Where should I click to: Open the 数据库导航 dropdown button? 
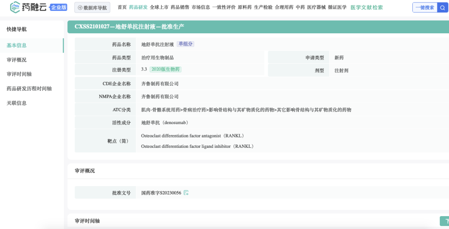tap(92, 8)
